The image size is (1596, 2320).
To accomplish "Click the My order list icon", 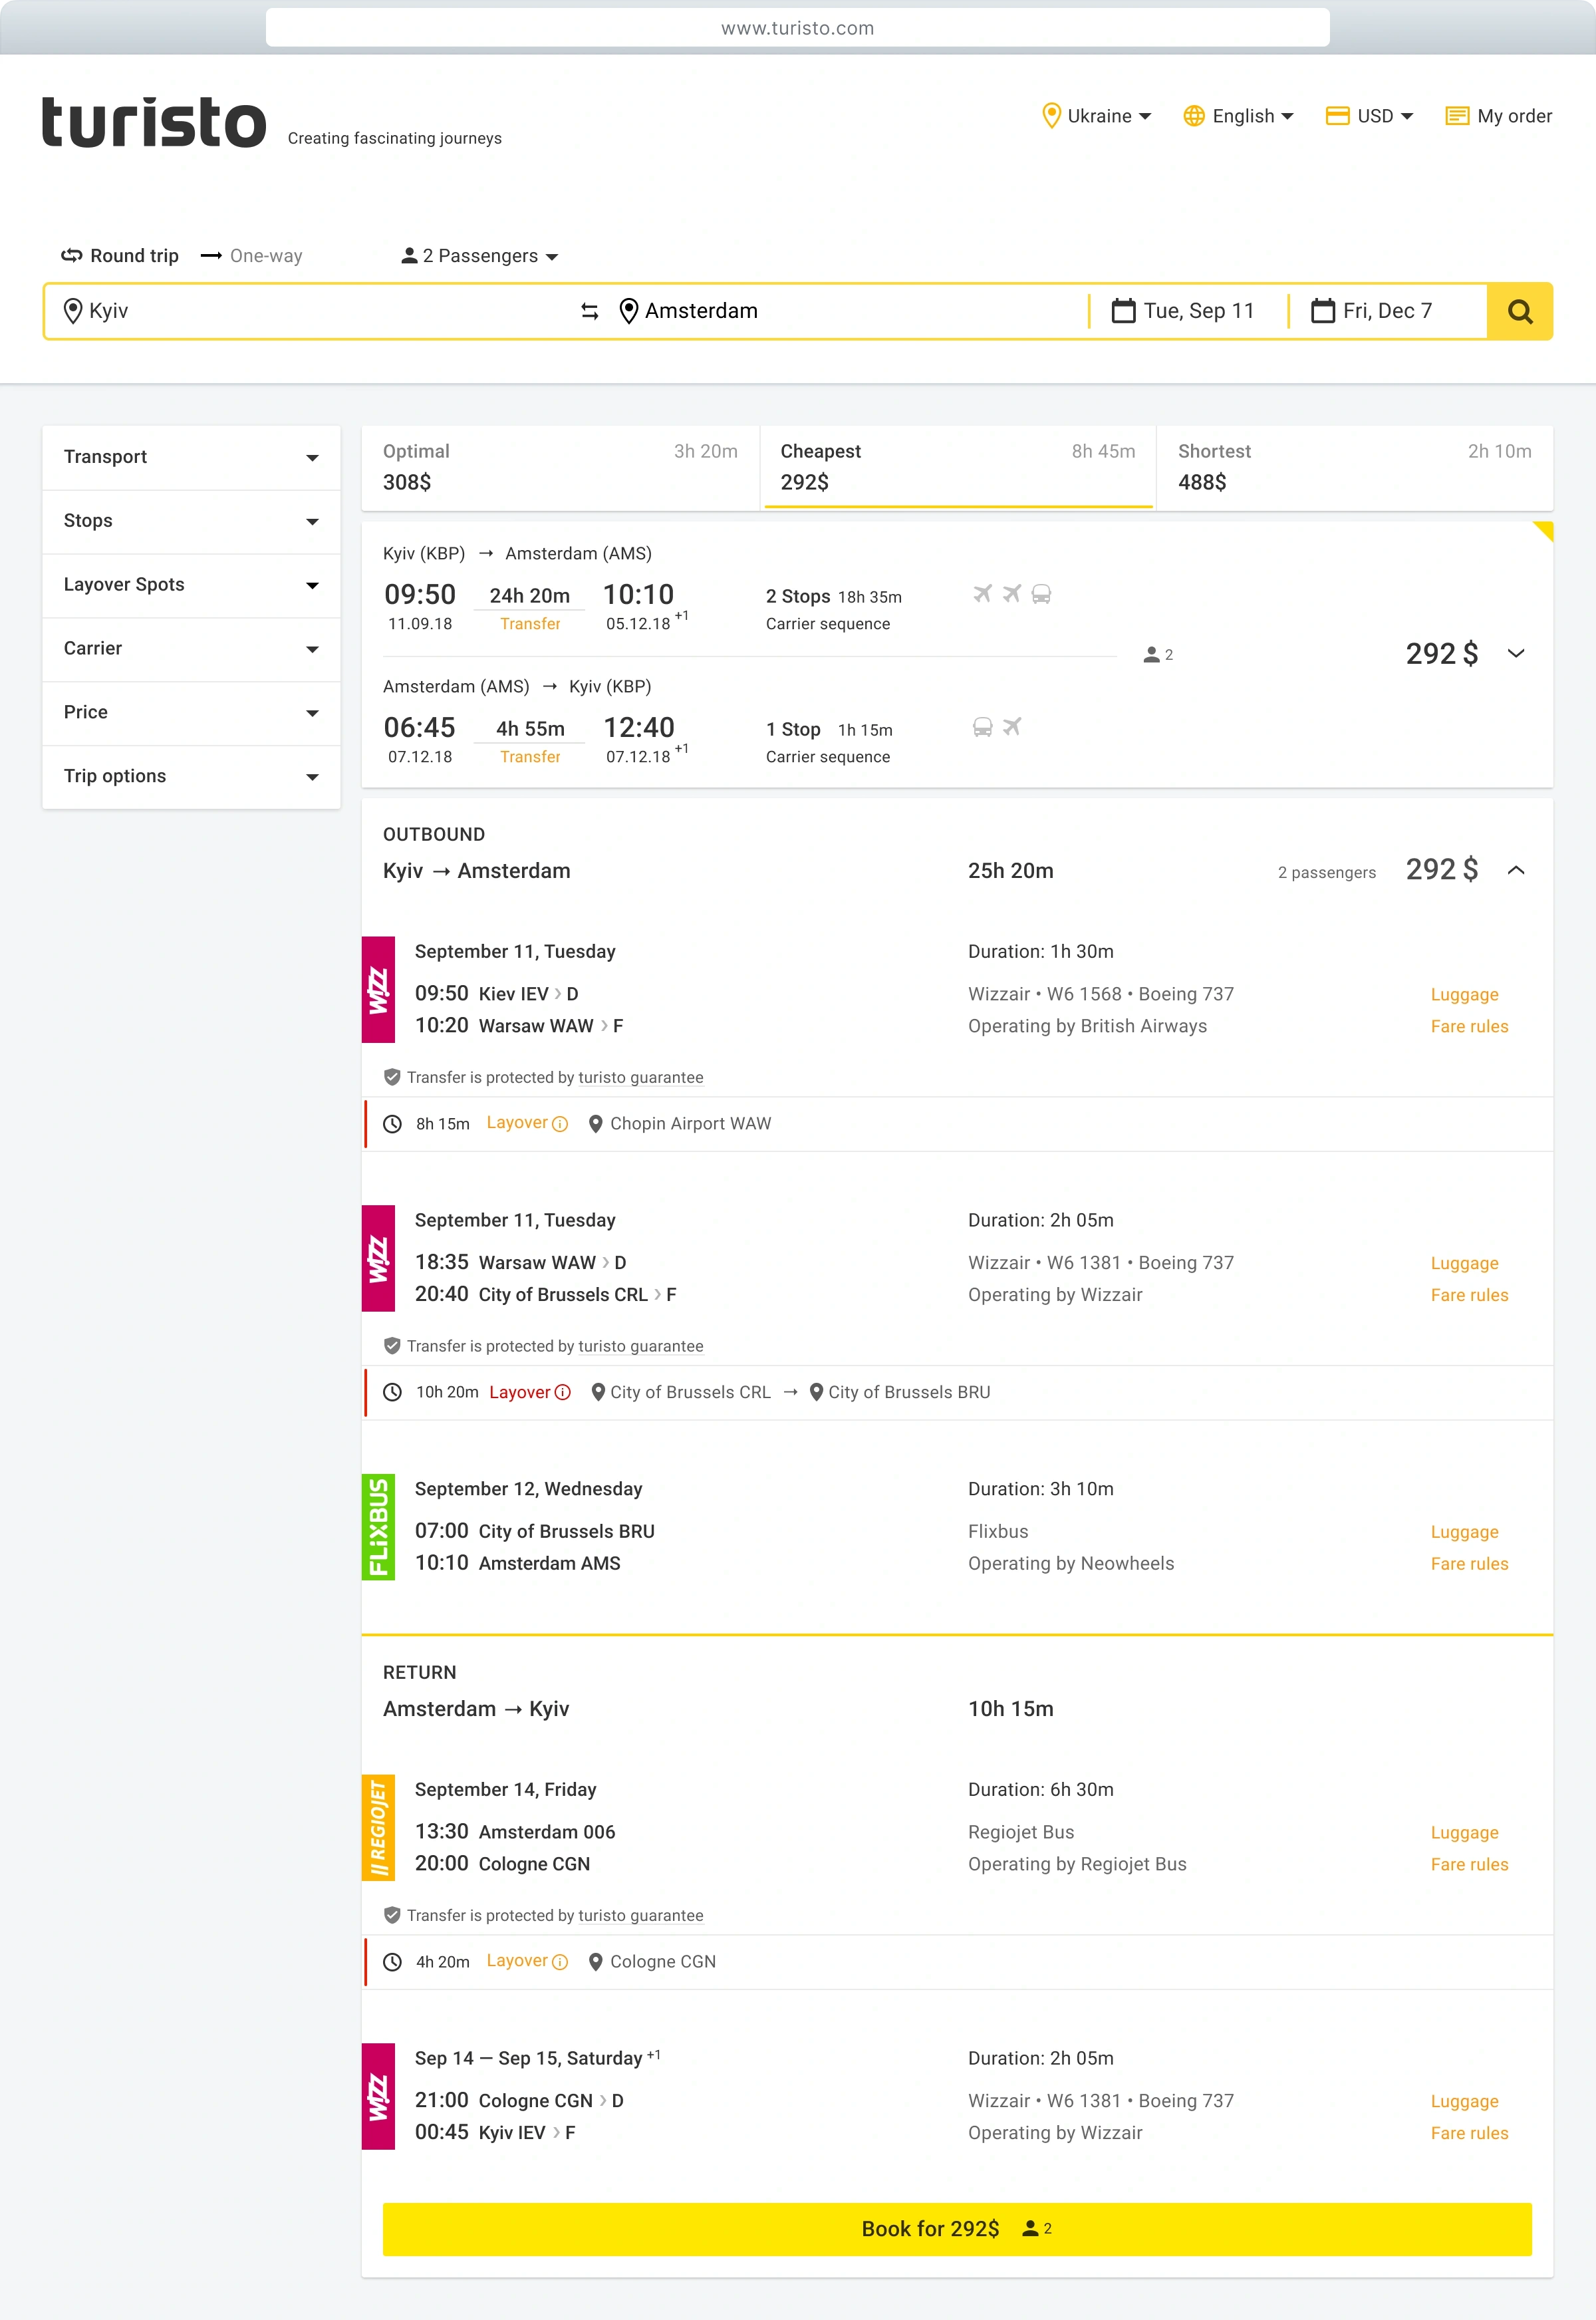I will [x=1456, y=116].
